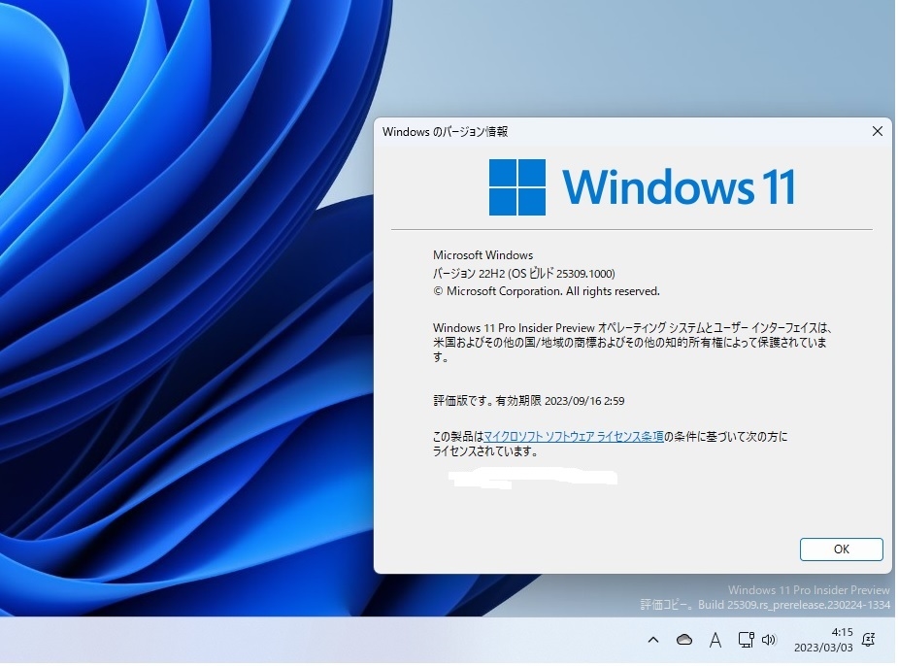Open the volume speaker tray icon

(x=770, y=641)
